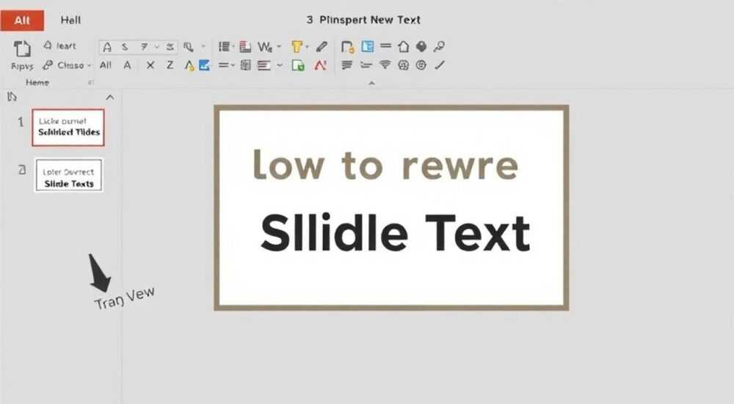
Task: Open the dropdown after red alignment icon
Action: pos(280,65)
